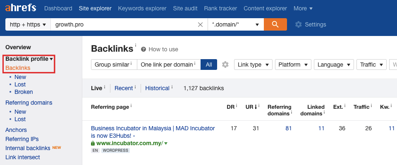The image size is (397, 165).
Task: Open the Platform filter dropdown
Action: pos(293,65)
